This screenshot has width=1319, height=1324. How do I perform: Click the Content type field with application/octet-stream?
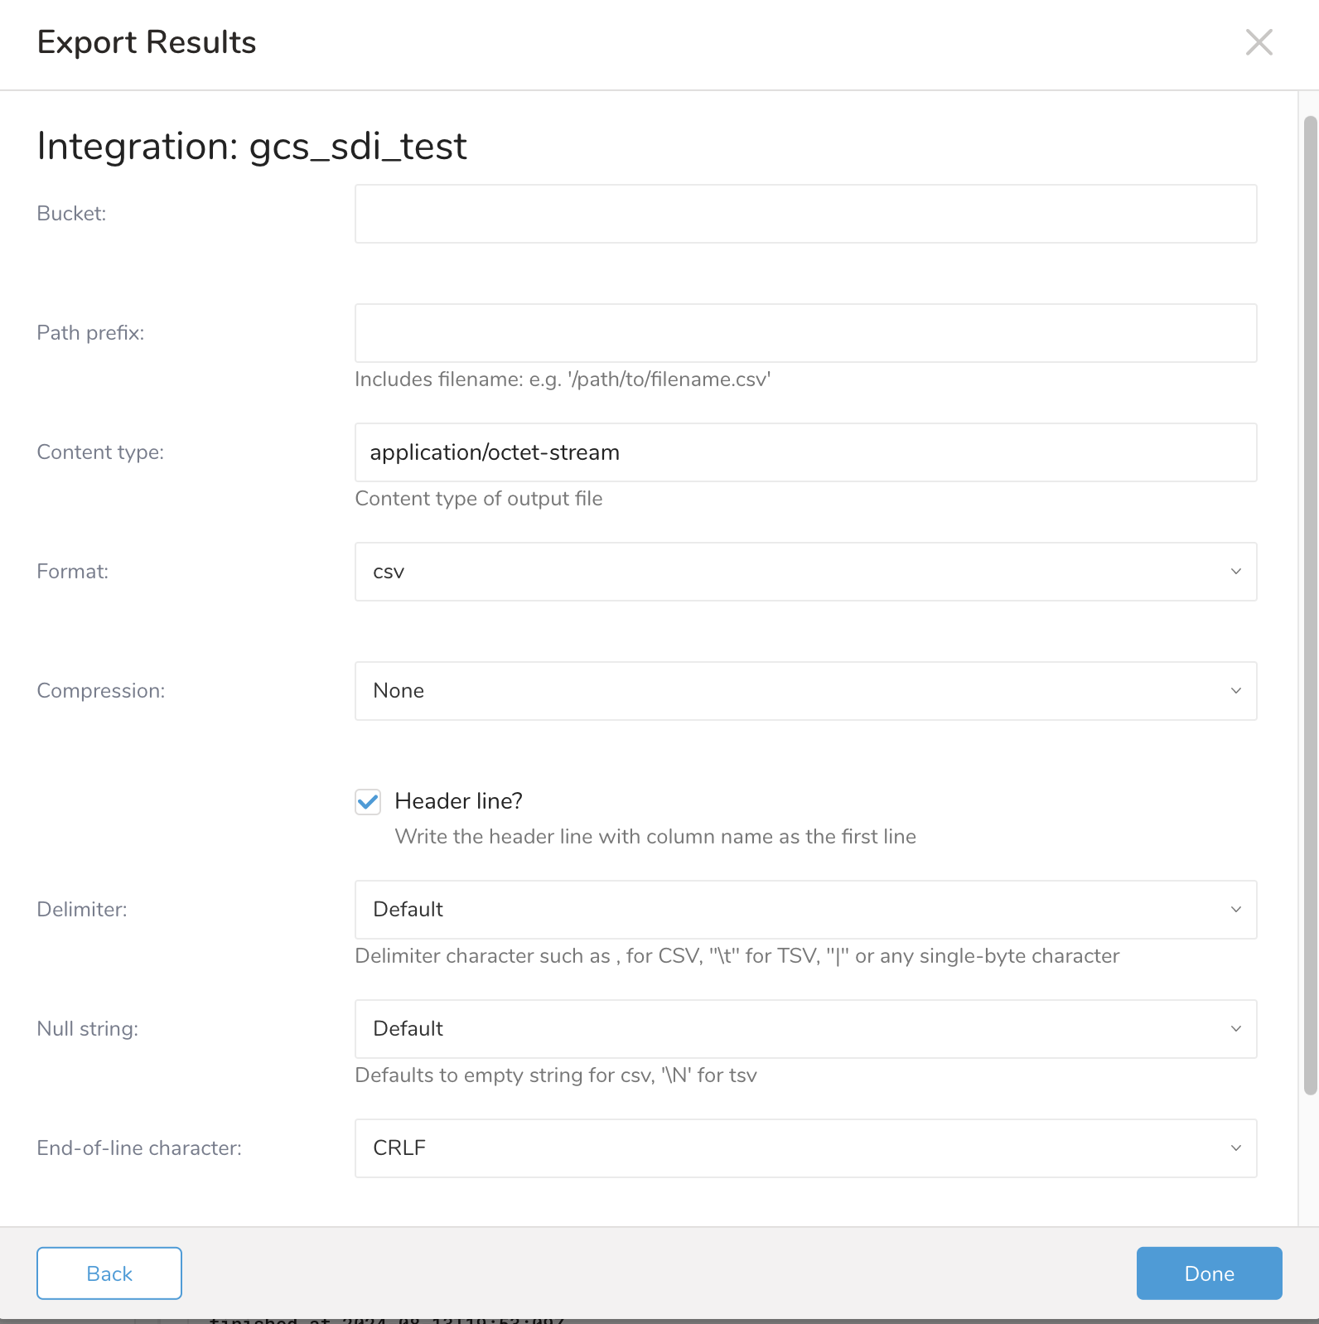805,452
